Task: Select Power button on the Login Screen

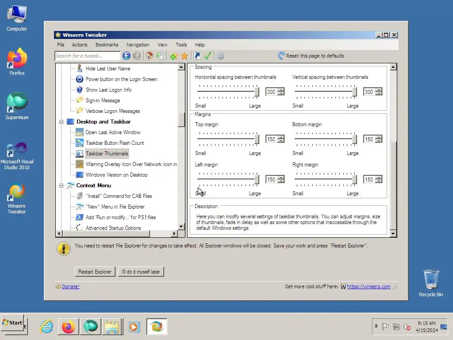Action: click(x=121, y=79)
